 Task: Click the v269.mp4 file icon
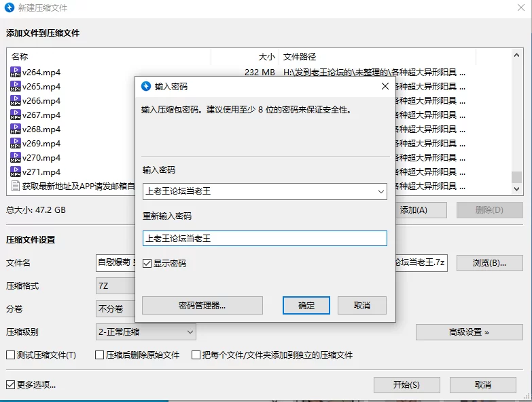[x=15, y=143]
